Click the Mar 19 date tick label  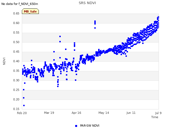click(x=49, y=113)
